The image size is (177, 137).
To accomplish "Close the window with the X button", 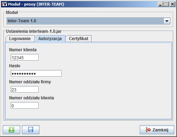I will [x=172, y=4].
